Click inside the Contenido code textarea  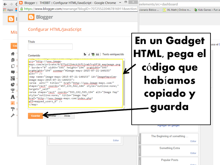point(75,84)
